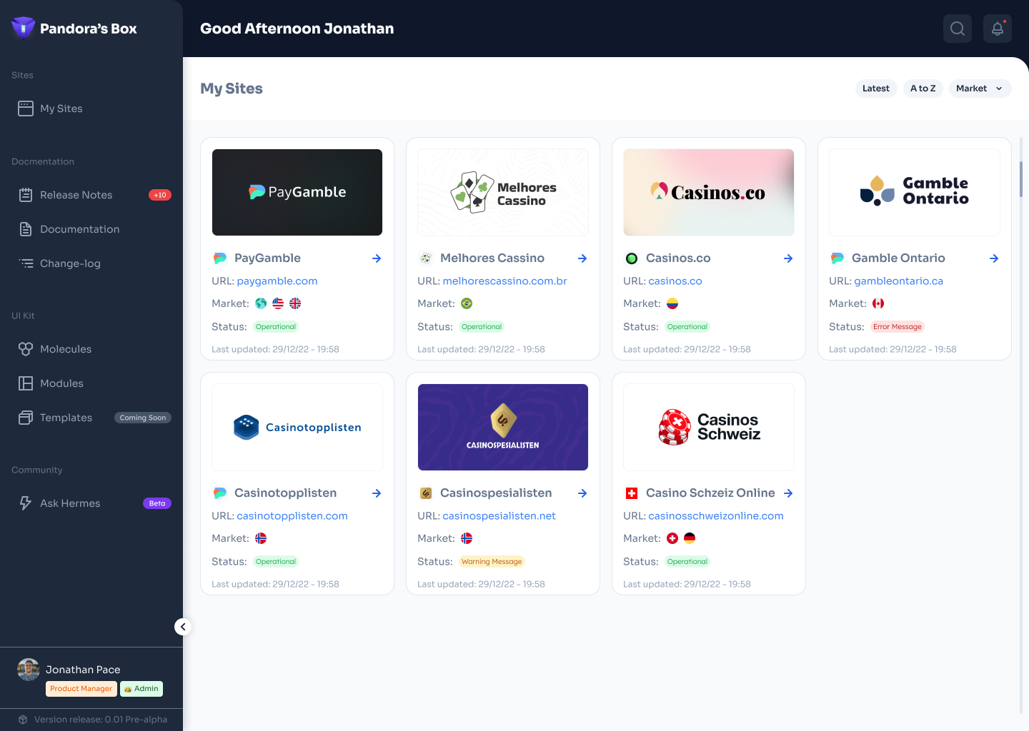The height and width of the screenshot is (731, 1029).
Task: Open the notifications bell icon
Action: 998,29
